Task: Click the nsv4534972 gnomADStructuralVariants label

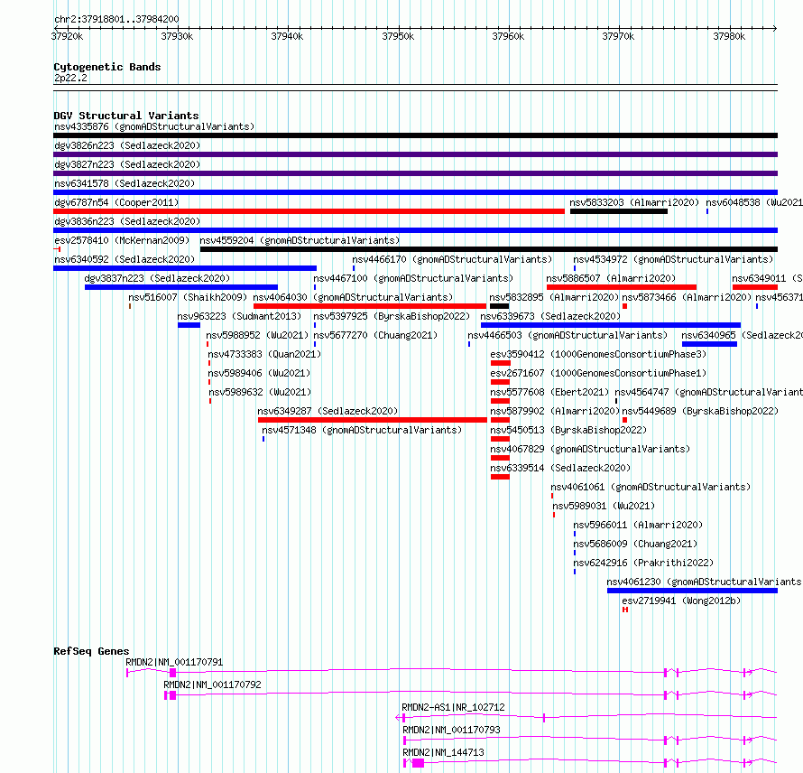Action: pyautogui.click(x=673, y=259)
